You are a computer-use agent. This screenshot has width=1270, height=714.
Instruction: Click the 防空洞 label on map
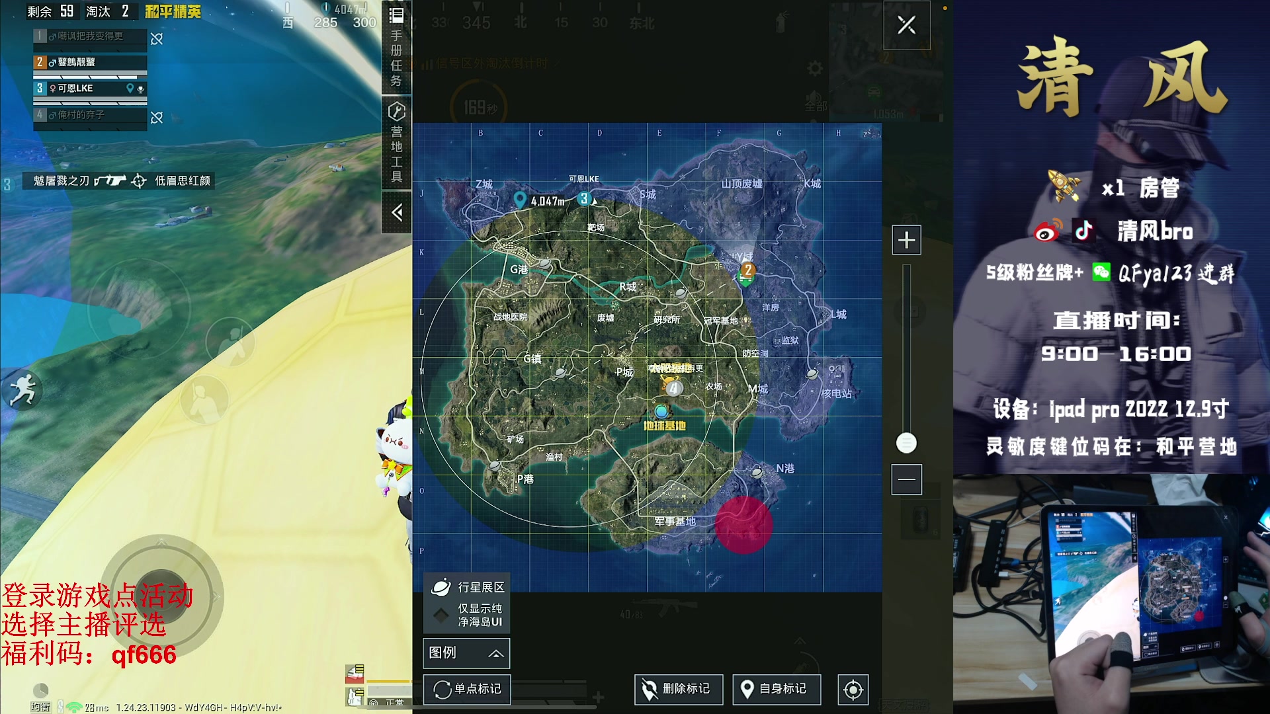pos(755,354)
